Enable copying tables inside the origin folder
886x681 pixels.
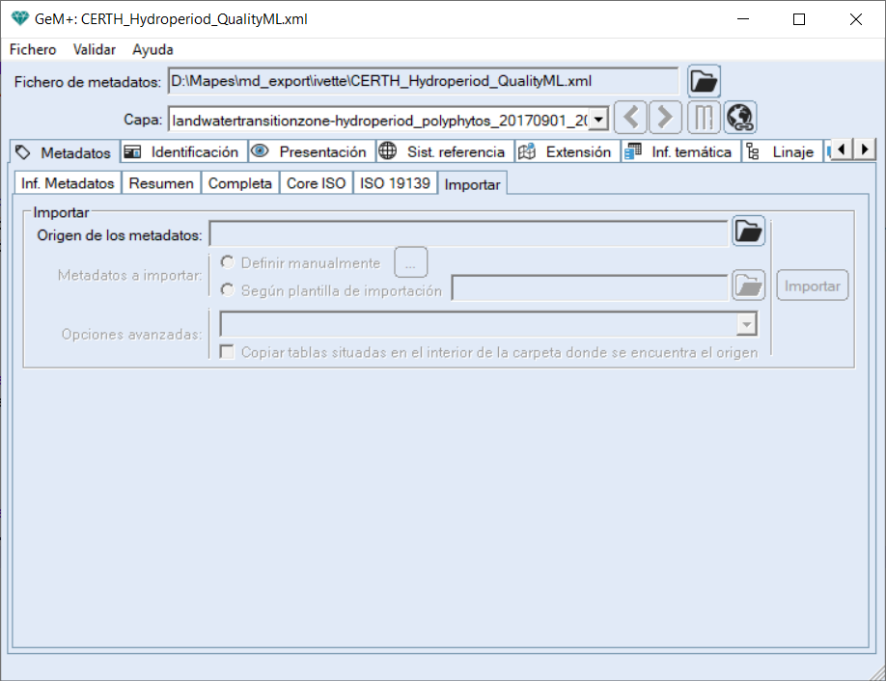pos(227,351)
